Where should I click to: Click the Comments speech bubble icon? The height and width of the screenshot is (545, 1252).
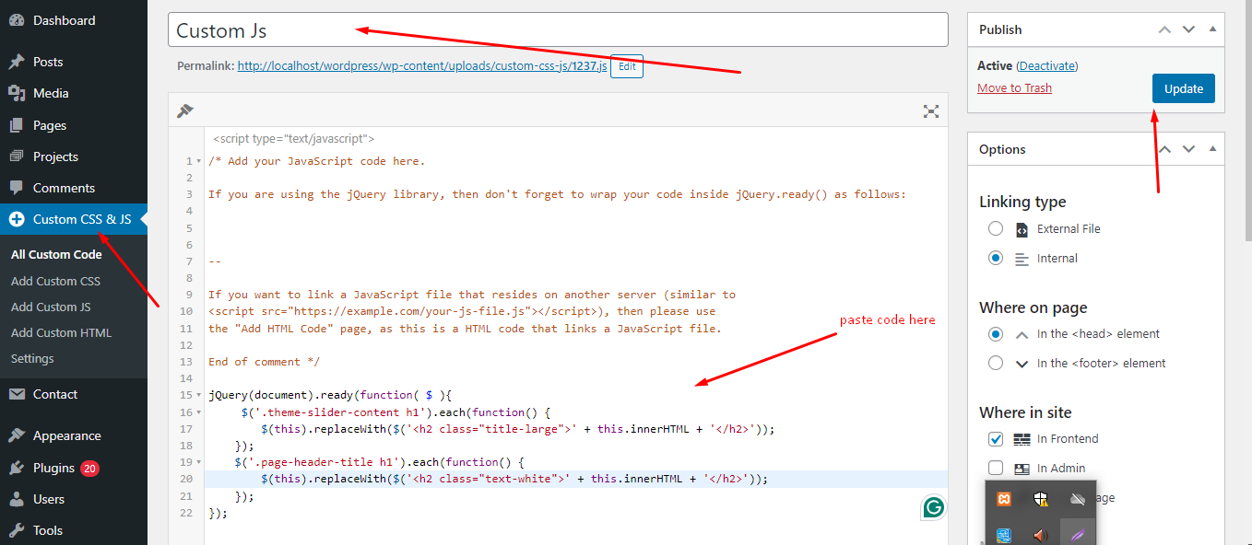point(17,188)
